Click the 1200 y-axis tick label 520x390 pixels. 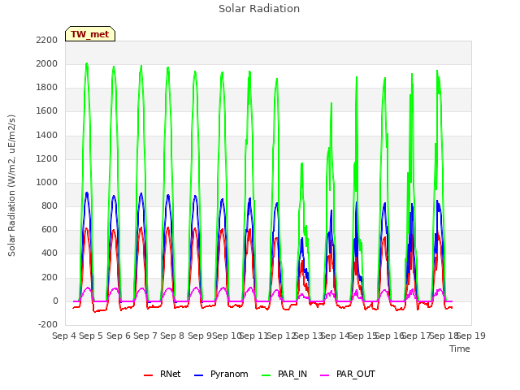point(47,159)
